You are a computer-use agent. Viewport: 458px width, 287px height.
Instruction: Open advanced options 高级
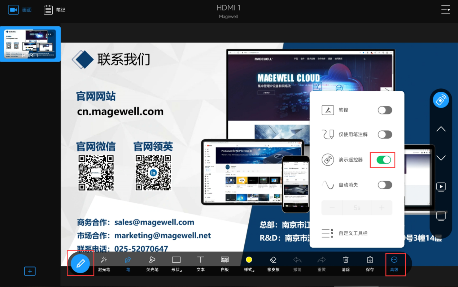point(394,264)
